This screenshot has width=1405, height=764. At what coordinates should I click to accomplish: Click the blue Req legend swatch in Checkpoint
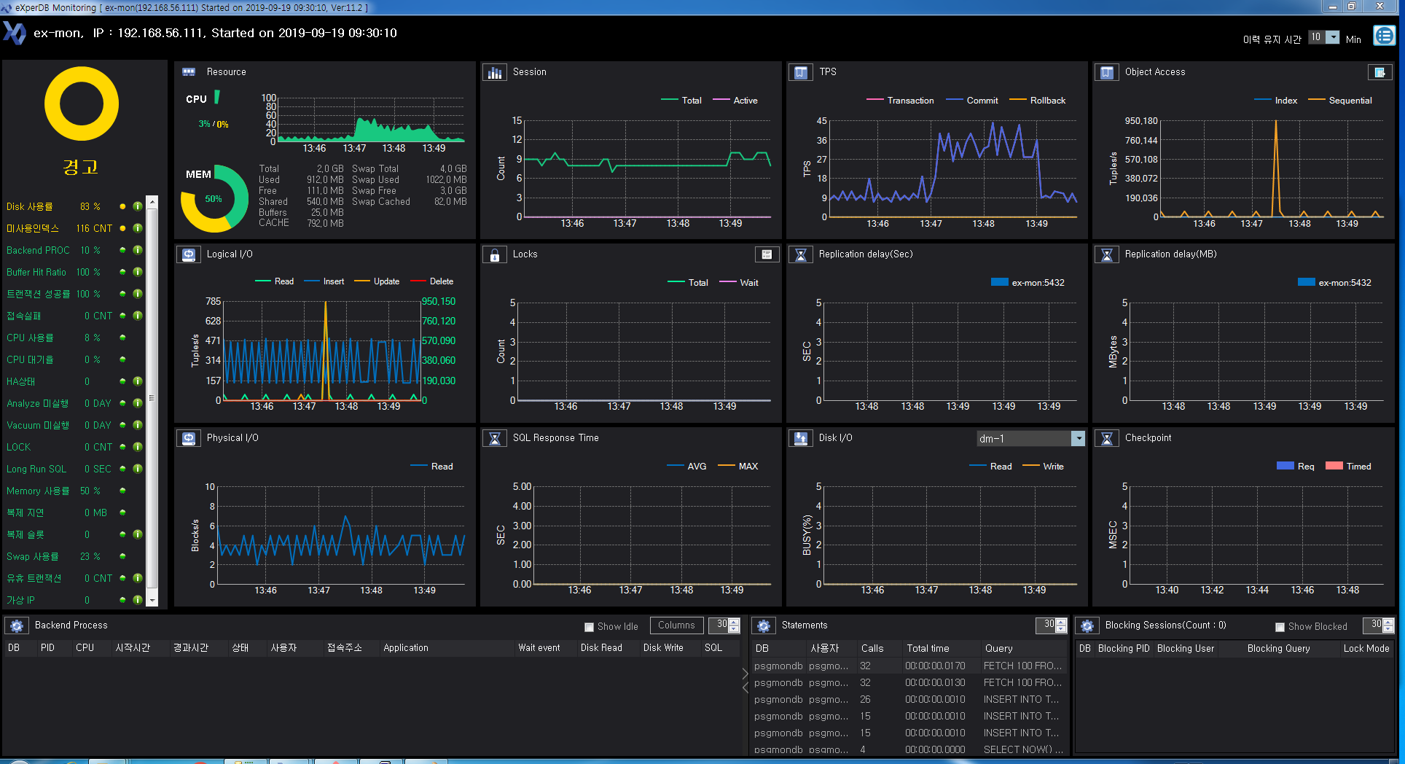pyautogui.click(x=1285, y=466)
